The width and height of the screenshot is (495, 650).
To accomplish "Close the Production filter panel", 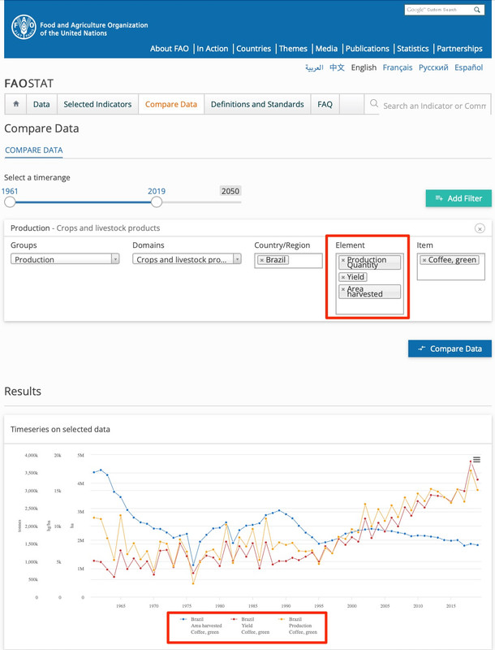I will [x=480, y=228].
